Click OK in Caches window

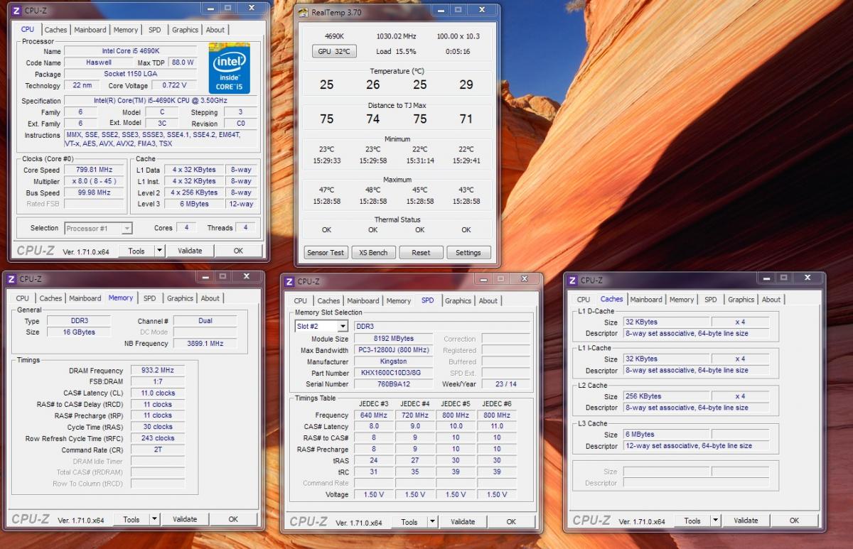(x=794, y=520)
